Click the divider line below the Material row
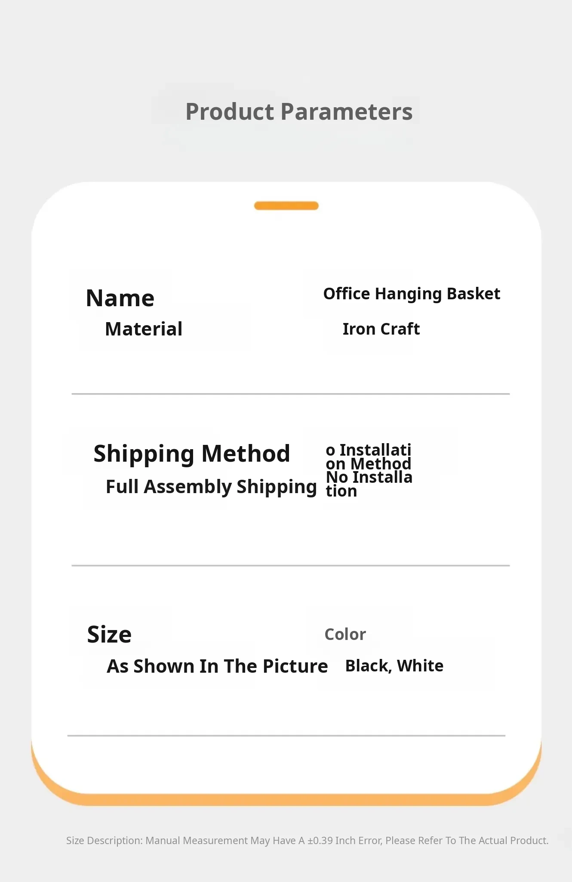The height and width of the screenshot is (882, 572). 290,394
